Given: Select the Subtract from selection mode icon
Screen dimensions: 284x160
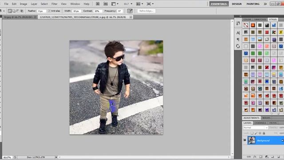Looking at the screenshot, I should (18, 11).
